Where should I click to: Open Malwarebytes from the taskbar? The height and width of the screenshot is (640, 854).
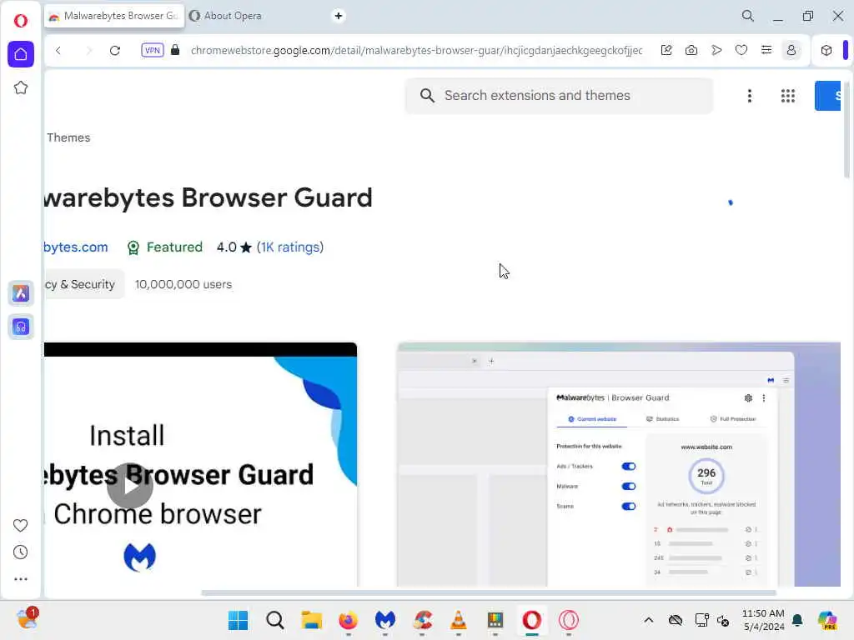[x=385, y=620]
